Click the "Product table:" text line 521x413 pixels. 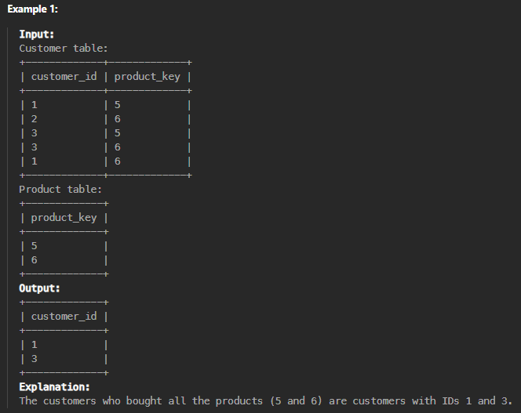pyautogui.click(x=60, y=190)
